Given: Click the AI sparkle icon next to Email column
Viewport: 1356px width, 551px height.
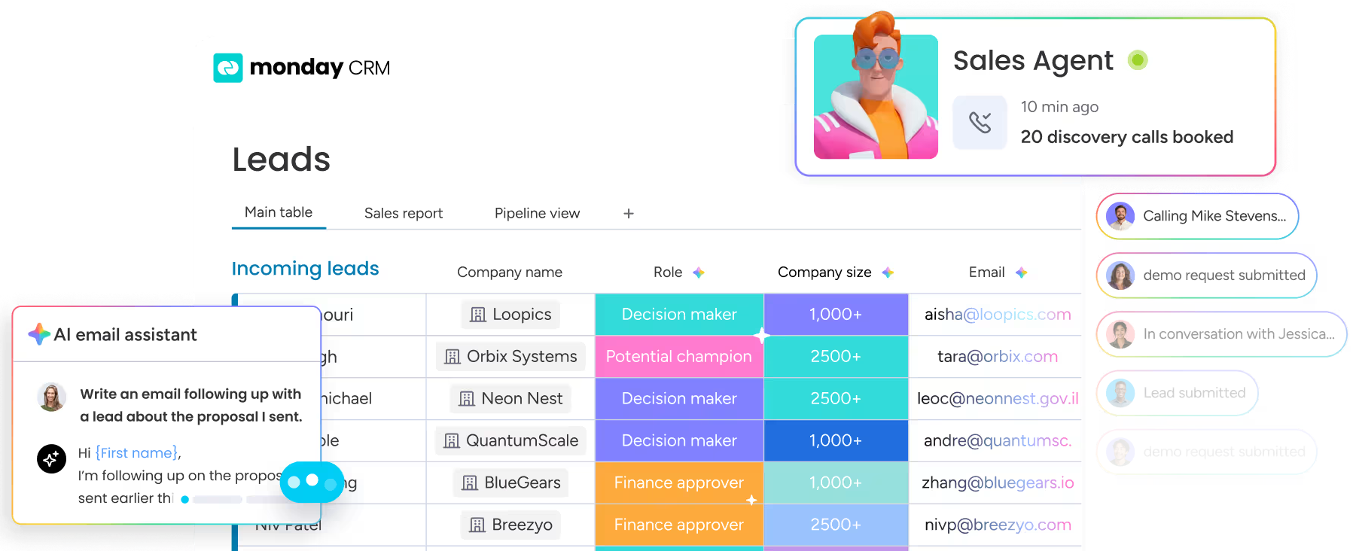Looking at the screenshot, I should coord(1021,272).
